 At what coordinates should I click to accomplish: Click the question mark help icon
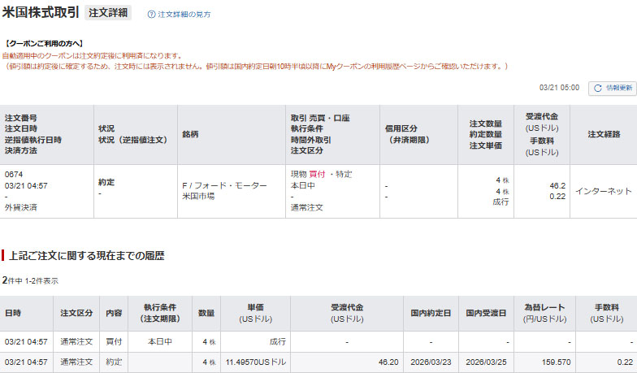point(152,15)
